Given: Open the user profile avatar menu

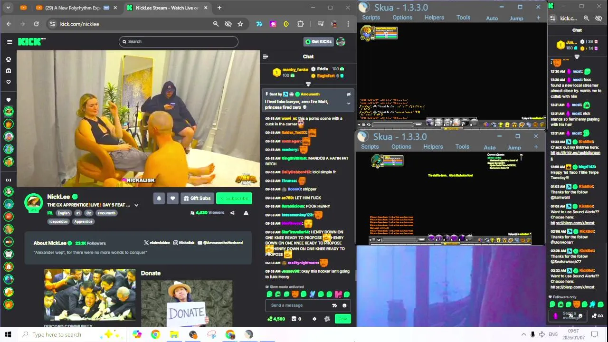Looking at the screenshot, I should pos(341,42).
